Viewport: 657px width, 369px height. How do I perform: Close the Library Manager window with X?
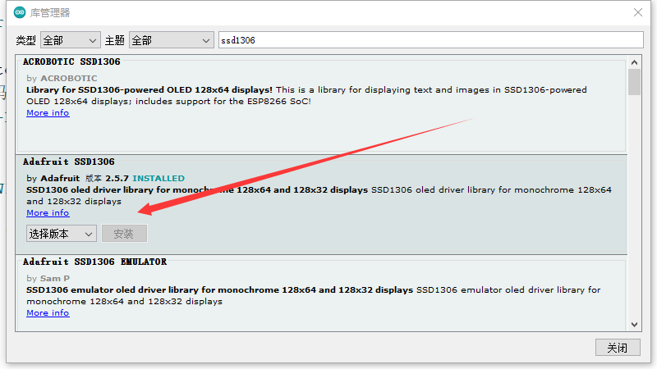coord(638,12)
